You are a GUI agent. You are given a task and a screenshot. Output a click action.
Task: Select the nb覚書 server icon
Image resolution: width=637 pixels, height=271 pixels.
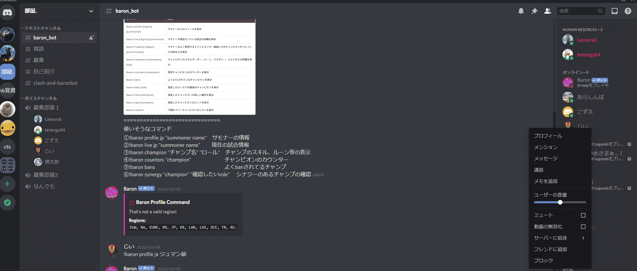pos(7,90)
